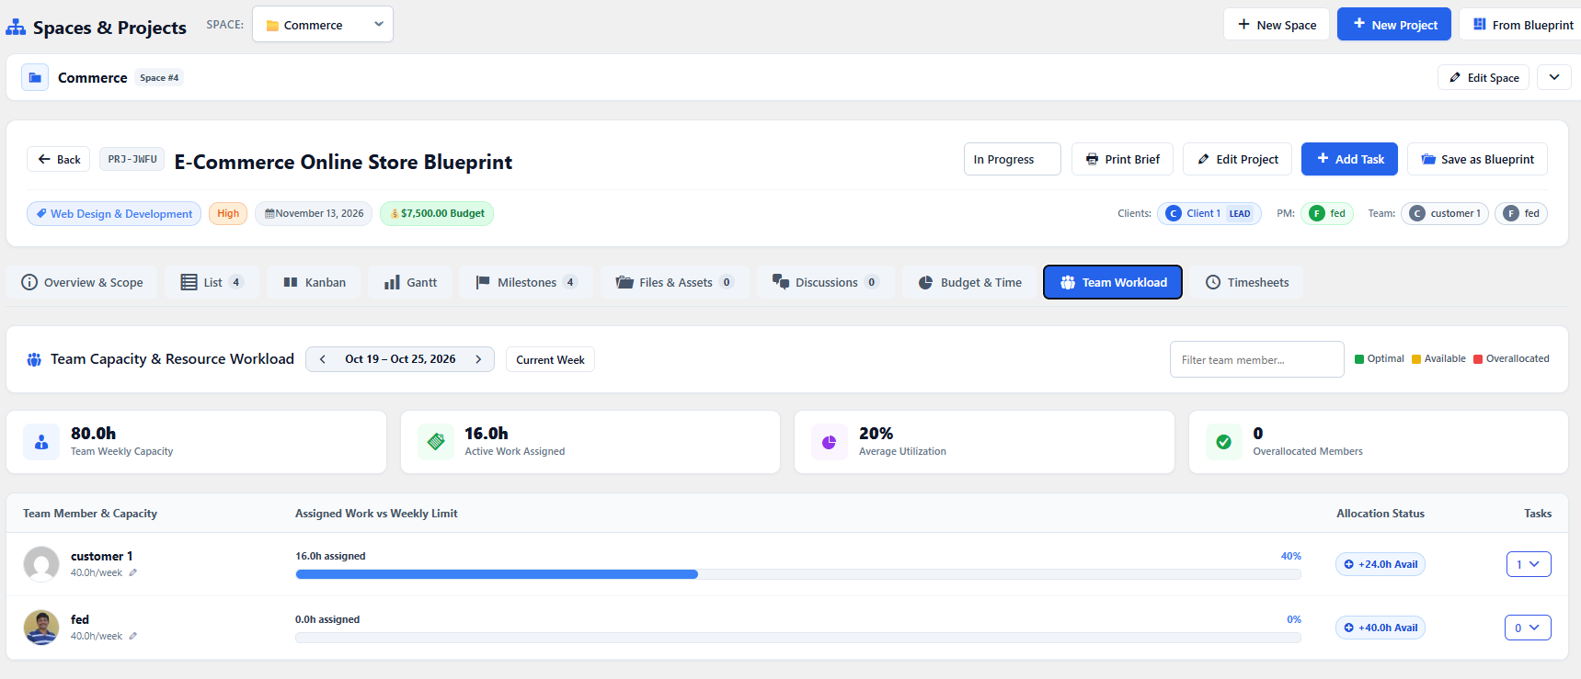Click customer 1 workload progress bar

pos(798,574)
